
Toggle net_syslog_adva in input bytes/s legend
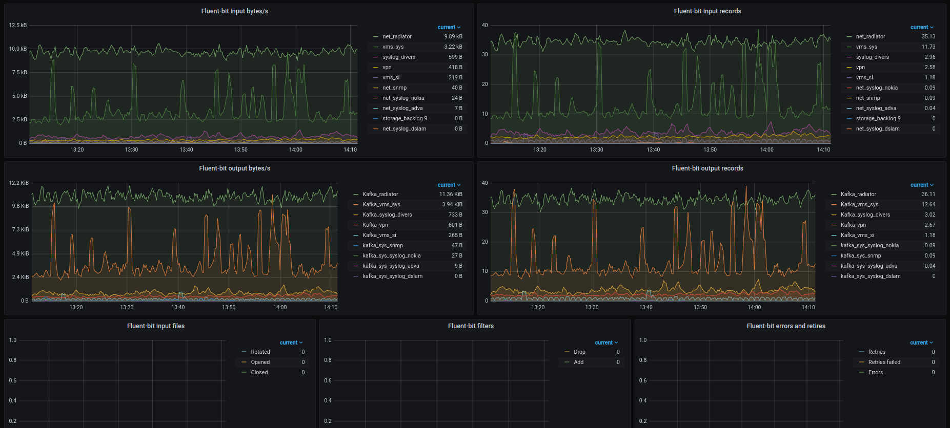tap(402, 109)
